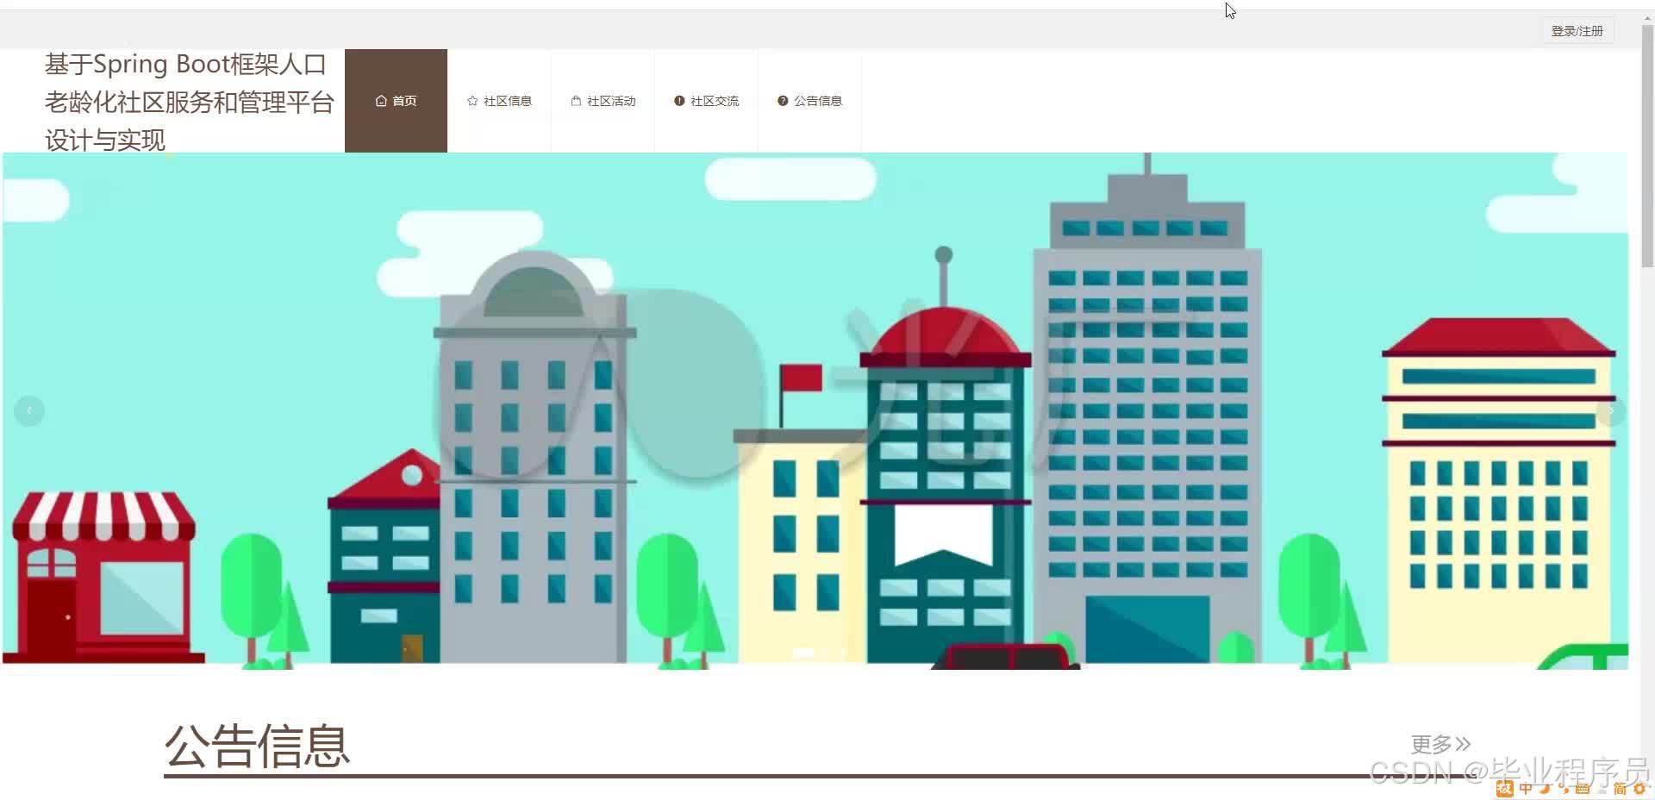Open the 首页 home tab
The height and width of the screenshot is (800, 1655).
click(396, 101)
